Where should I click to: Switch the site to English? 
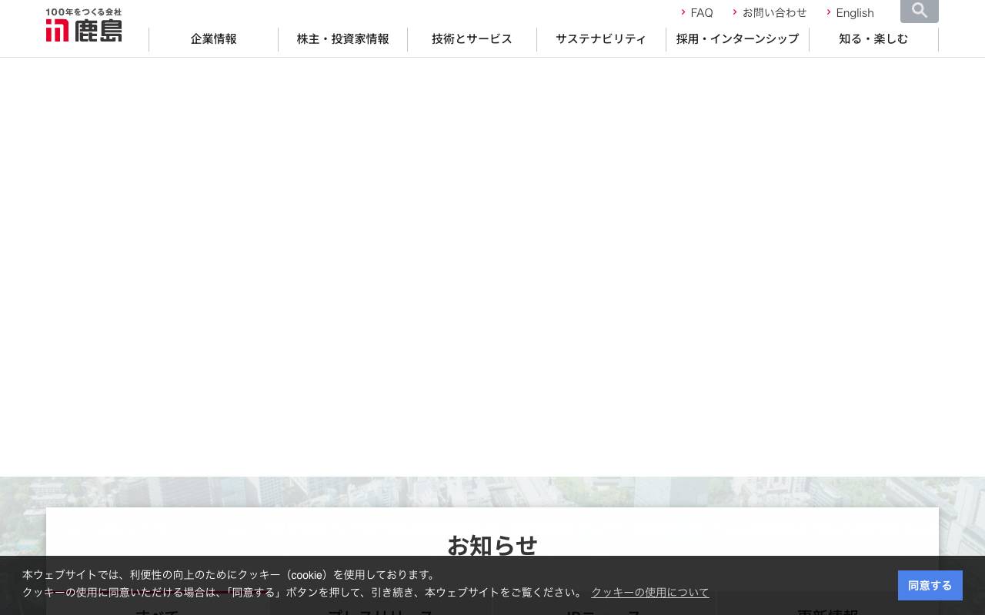[x=854, y=12]
